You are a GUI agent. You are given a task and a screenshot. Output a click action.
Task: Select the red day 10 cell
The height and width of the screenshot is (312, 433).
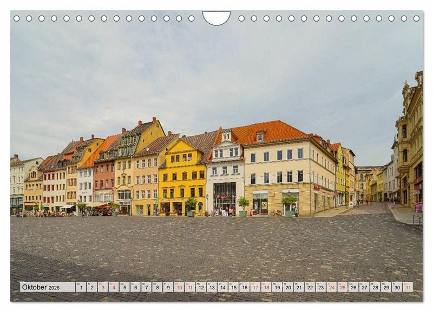[179, 287]
